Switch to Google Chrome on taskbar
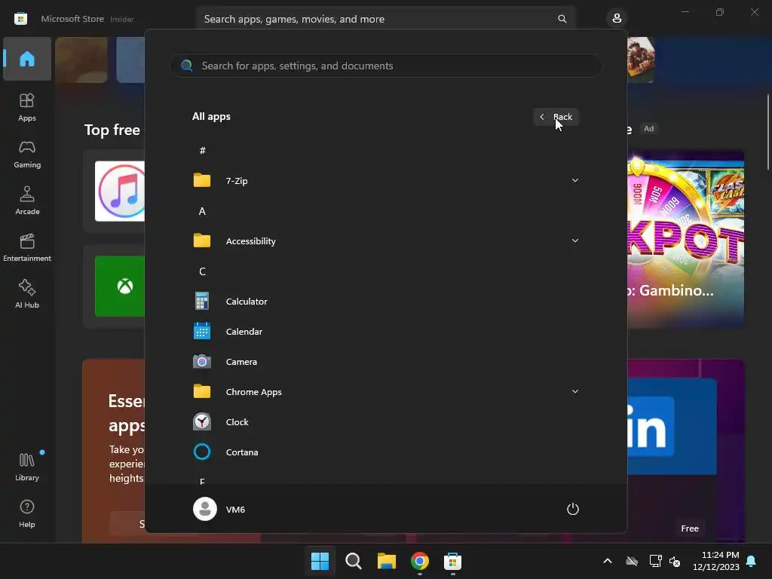The height and width of the screenshot is (579, 772). coord(420,561)
